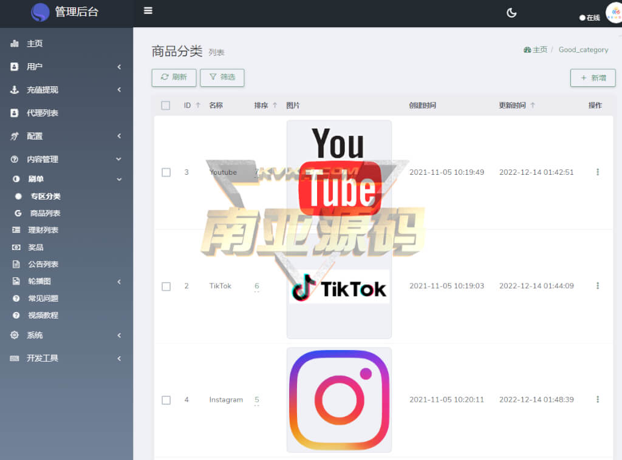Click the Good_category breadcrumb text

pyautogui.click(x=583, y=50)
